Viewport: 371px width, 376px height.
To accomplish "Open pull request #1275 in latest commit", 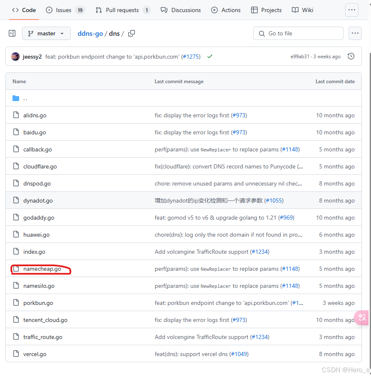I will pyautogui.click(x=191, y=57).
